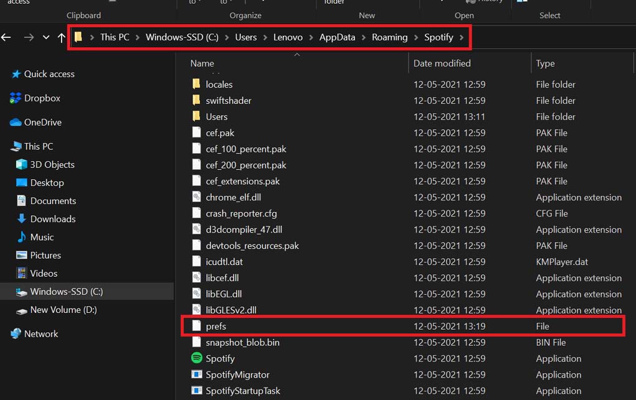Sort files by Name column
636x400 pixels.
click(x=202, y=63)
